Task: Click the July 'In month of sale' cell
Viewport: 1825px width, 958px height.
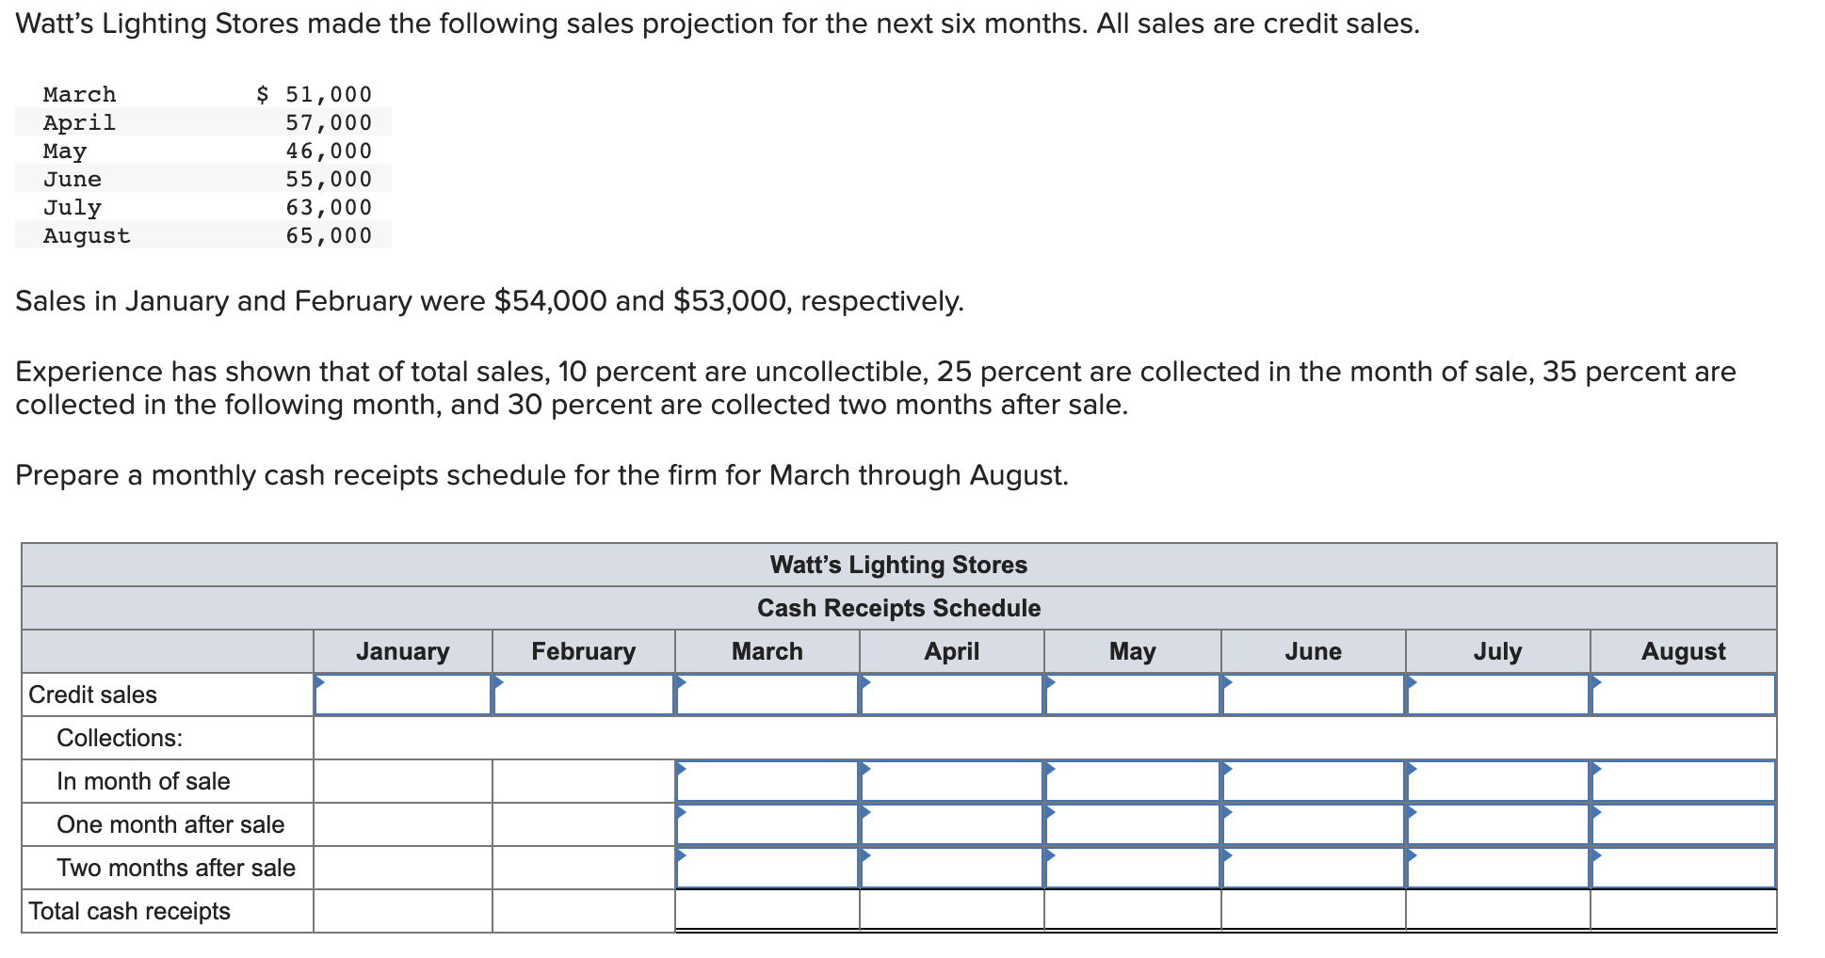Action: click(1494, 780)
